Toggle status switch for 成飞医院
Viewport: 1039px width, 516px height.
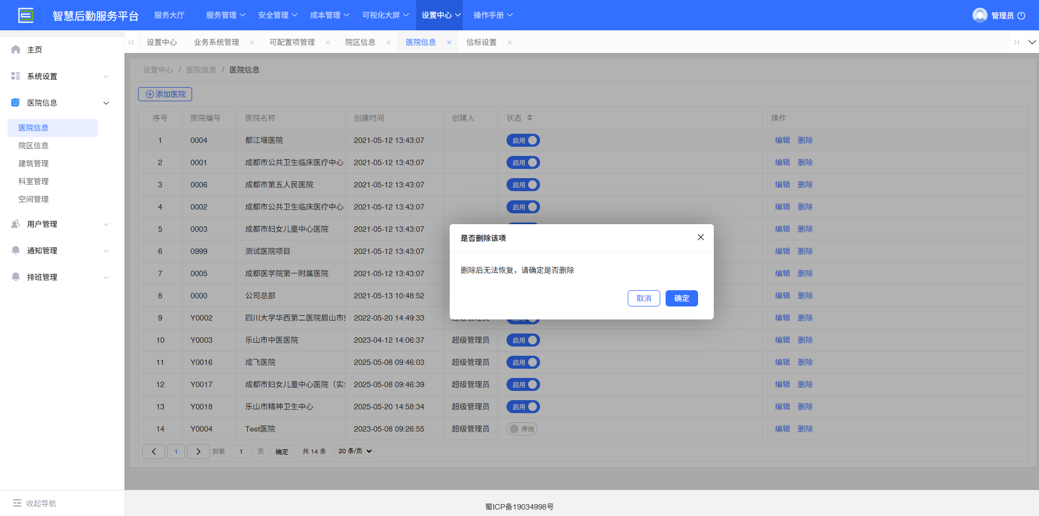[523, 362]
